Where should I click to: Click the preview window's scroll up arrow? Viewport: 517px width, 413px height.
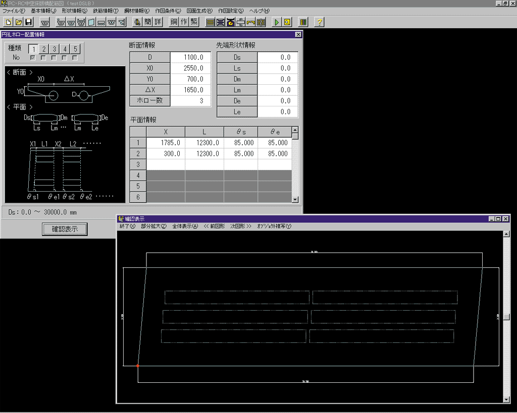(x=506, y=234)
